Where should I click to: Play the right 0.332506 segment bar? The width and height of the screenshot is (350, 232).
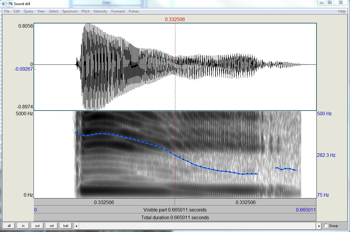pos(246,202)
